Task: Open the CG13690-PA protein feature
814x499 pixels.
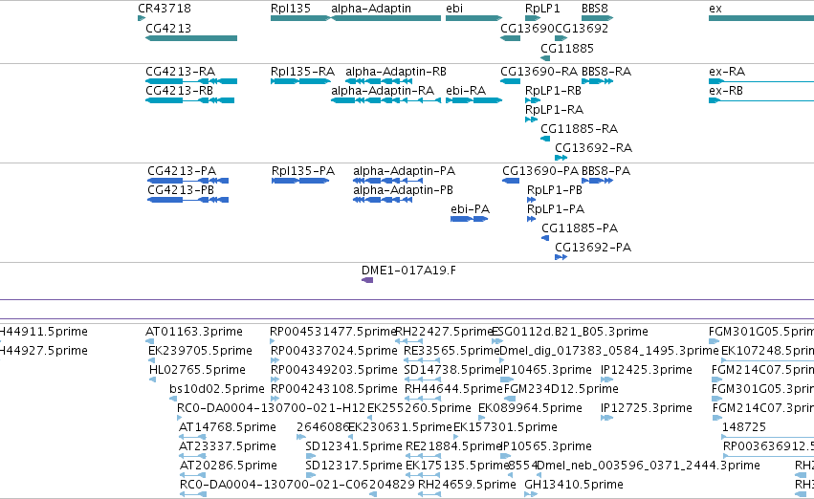Action: 511,181
